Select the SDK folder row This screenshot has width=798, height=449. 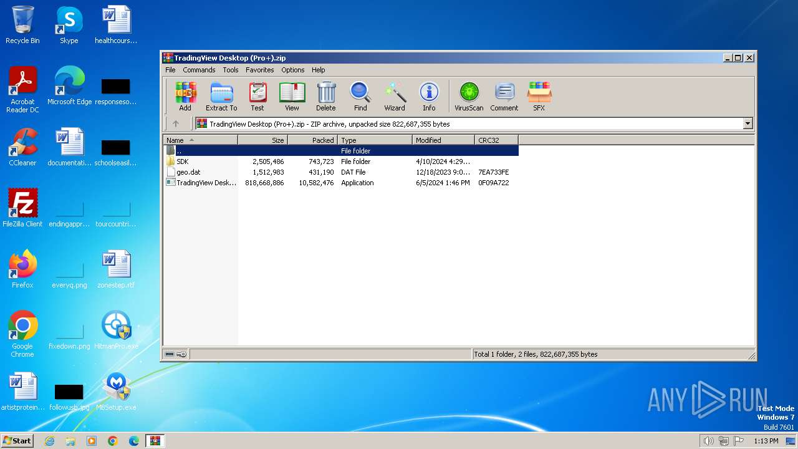coord(341,162)
